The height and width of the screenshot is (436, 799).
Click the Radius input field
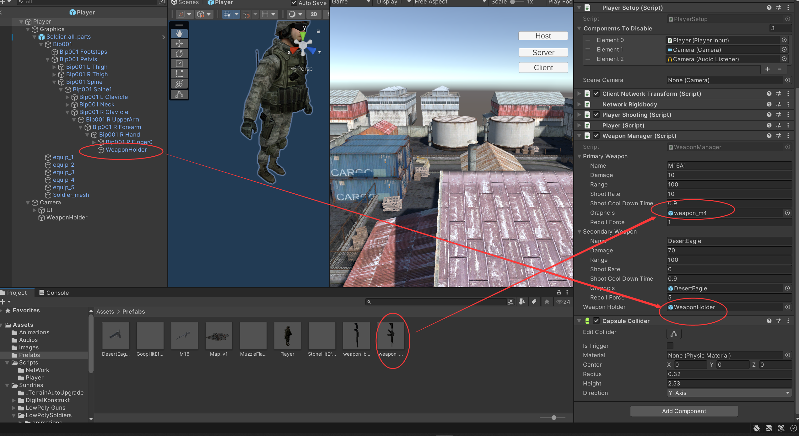(729, 374)
